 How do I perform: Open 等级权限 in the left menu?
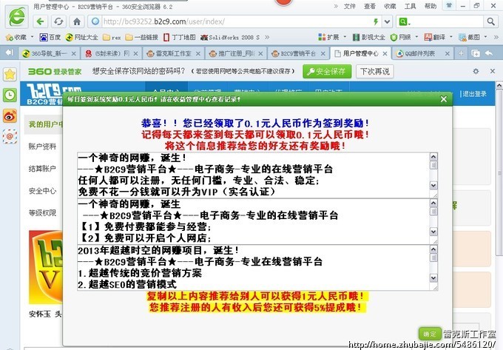click(43, 212)
